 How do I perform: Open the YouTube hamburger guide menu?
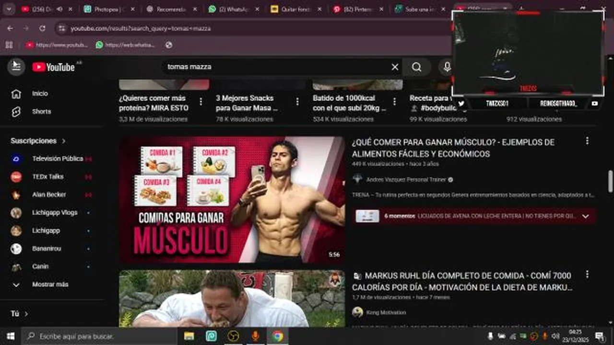pos(16,67)
